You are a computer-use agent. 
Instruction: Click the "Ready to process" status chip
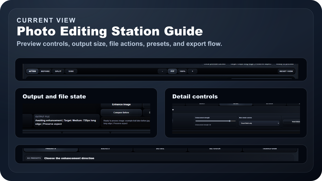coord(285,64)
